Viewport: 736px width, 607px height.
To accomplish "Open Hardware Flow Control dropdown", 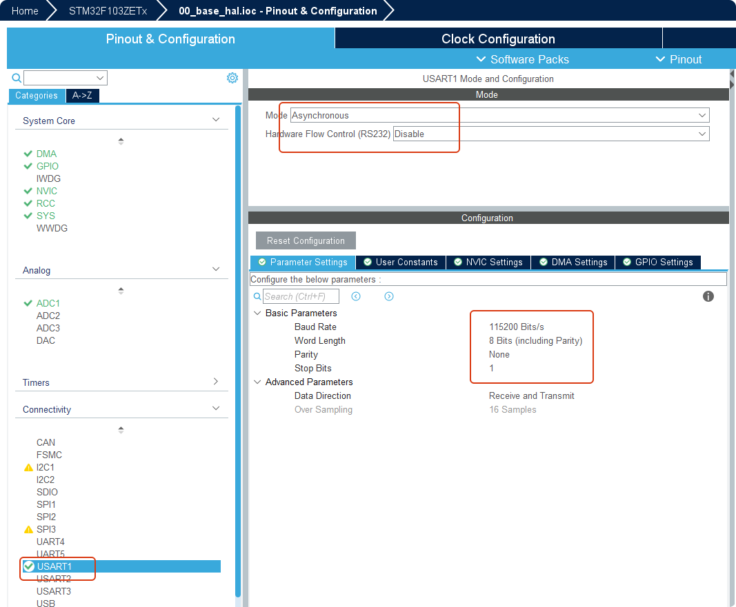I will tap(552, 134).
